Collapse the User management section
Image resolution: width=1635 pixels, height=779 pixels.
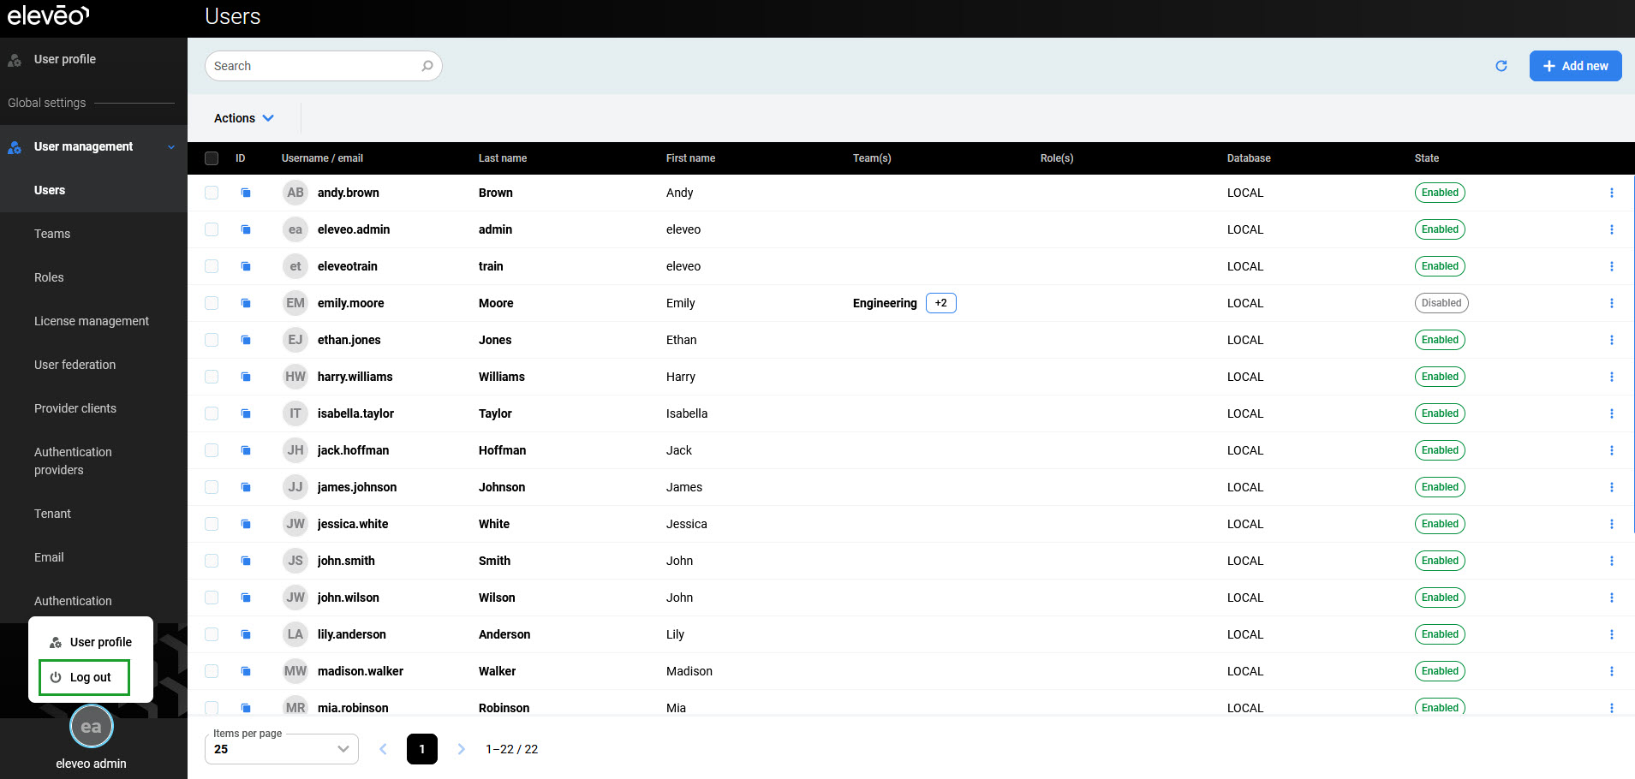[170, 147]
